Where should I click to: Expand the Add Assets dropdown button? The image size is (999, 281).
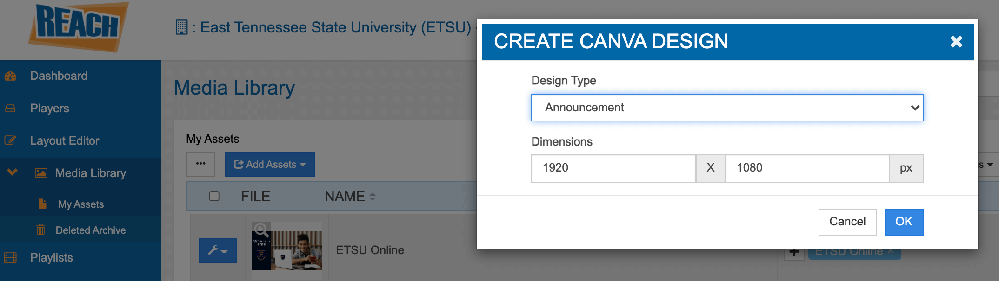270,165
